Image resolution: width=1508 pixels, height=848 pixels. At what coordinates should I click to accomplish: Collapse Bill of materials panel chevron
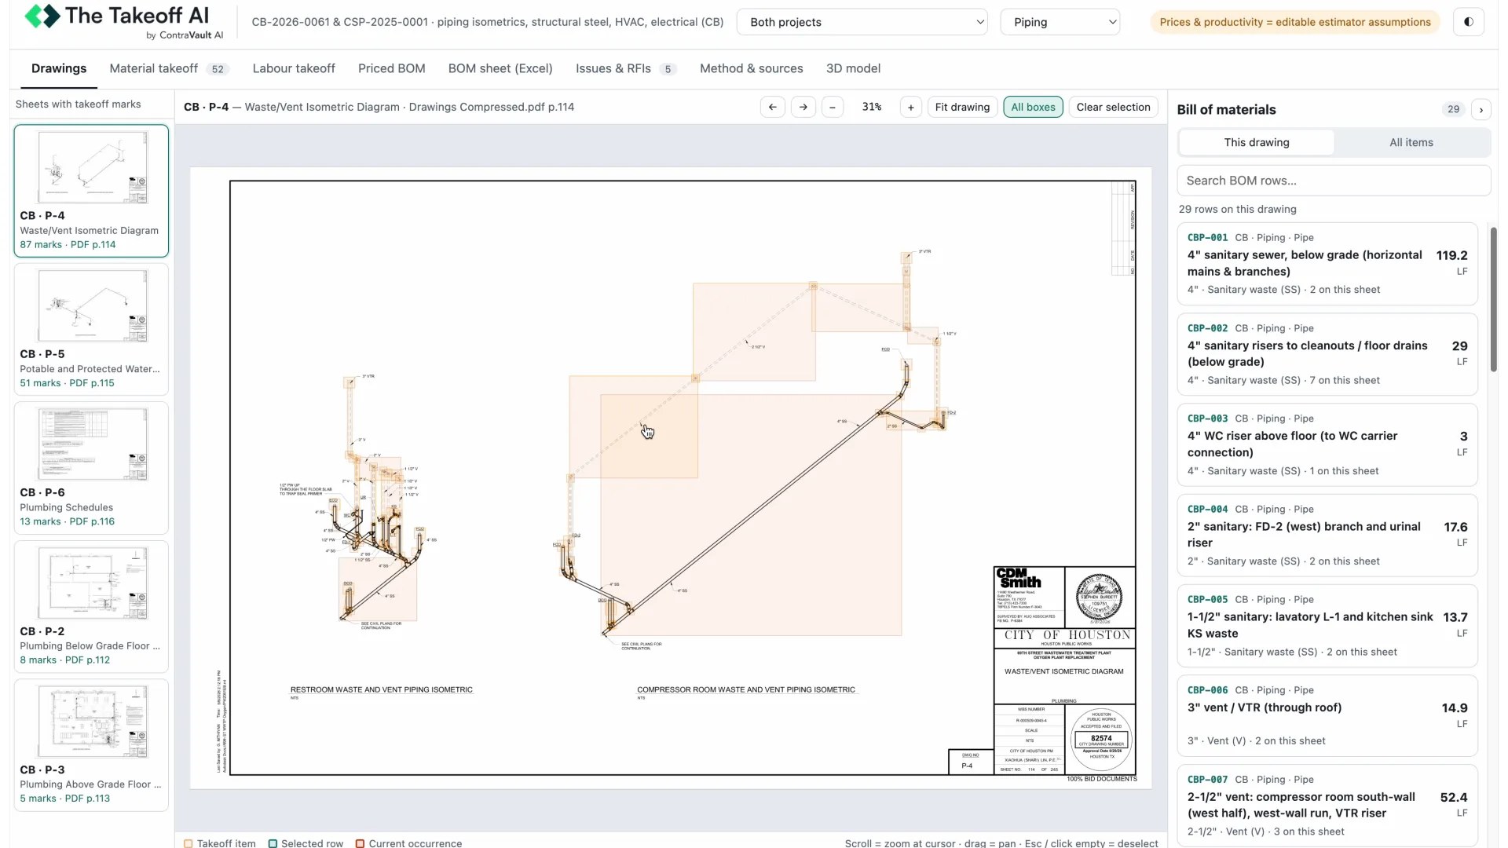pos(1481,110)
